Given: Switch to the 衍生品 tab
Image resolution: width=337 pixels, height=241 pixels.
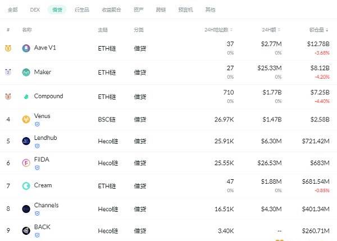Looking at the screenshot, I should (x=82, y=10).
